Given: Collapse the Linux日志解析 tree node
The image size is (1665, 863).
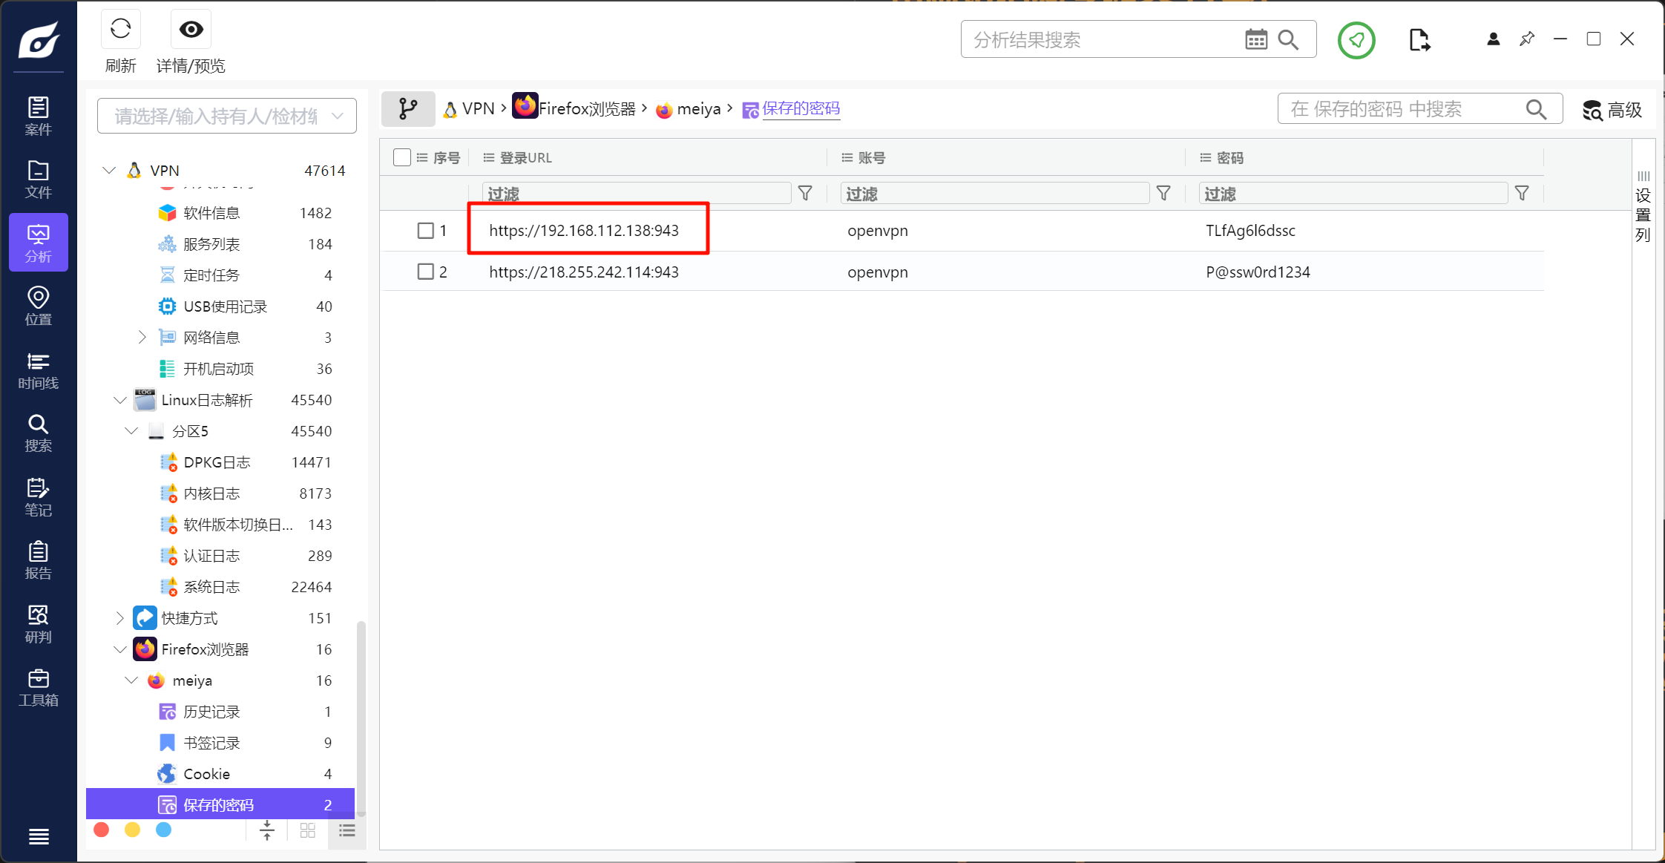Looking at the screenshot, I should (119, 400).
